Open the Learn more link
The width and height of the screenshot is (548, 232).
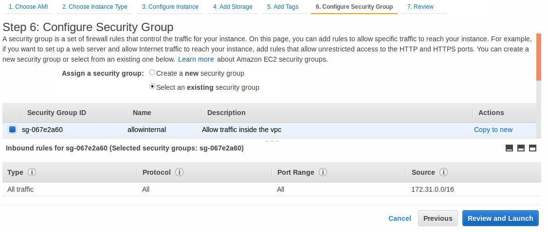coord(196,59)
